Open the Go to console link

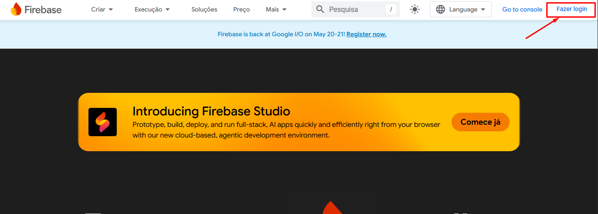coord(522,9)
